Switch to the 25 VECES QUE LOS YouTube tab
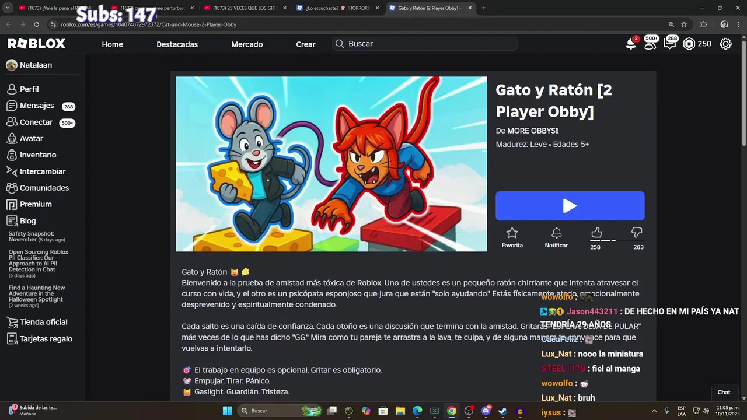This screenshot has height=420, width=747. tap(244, 8)
